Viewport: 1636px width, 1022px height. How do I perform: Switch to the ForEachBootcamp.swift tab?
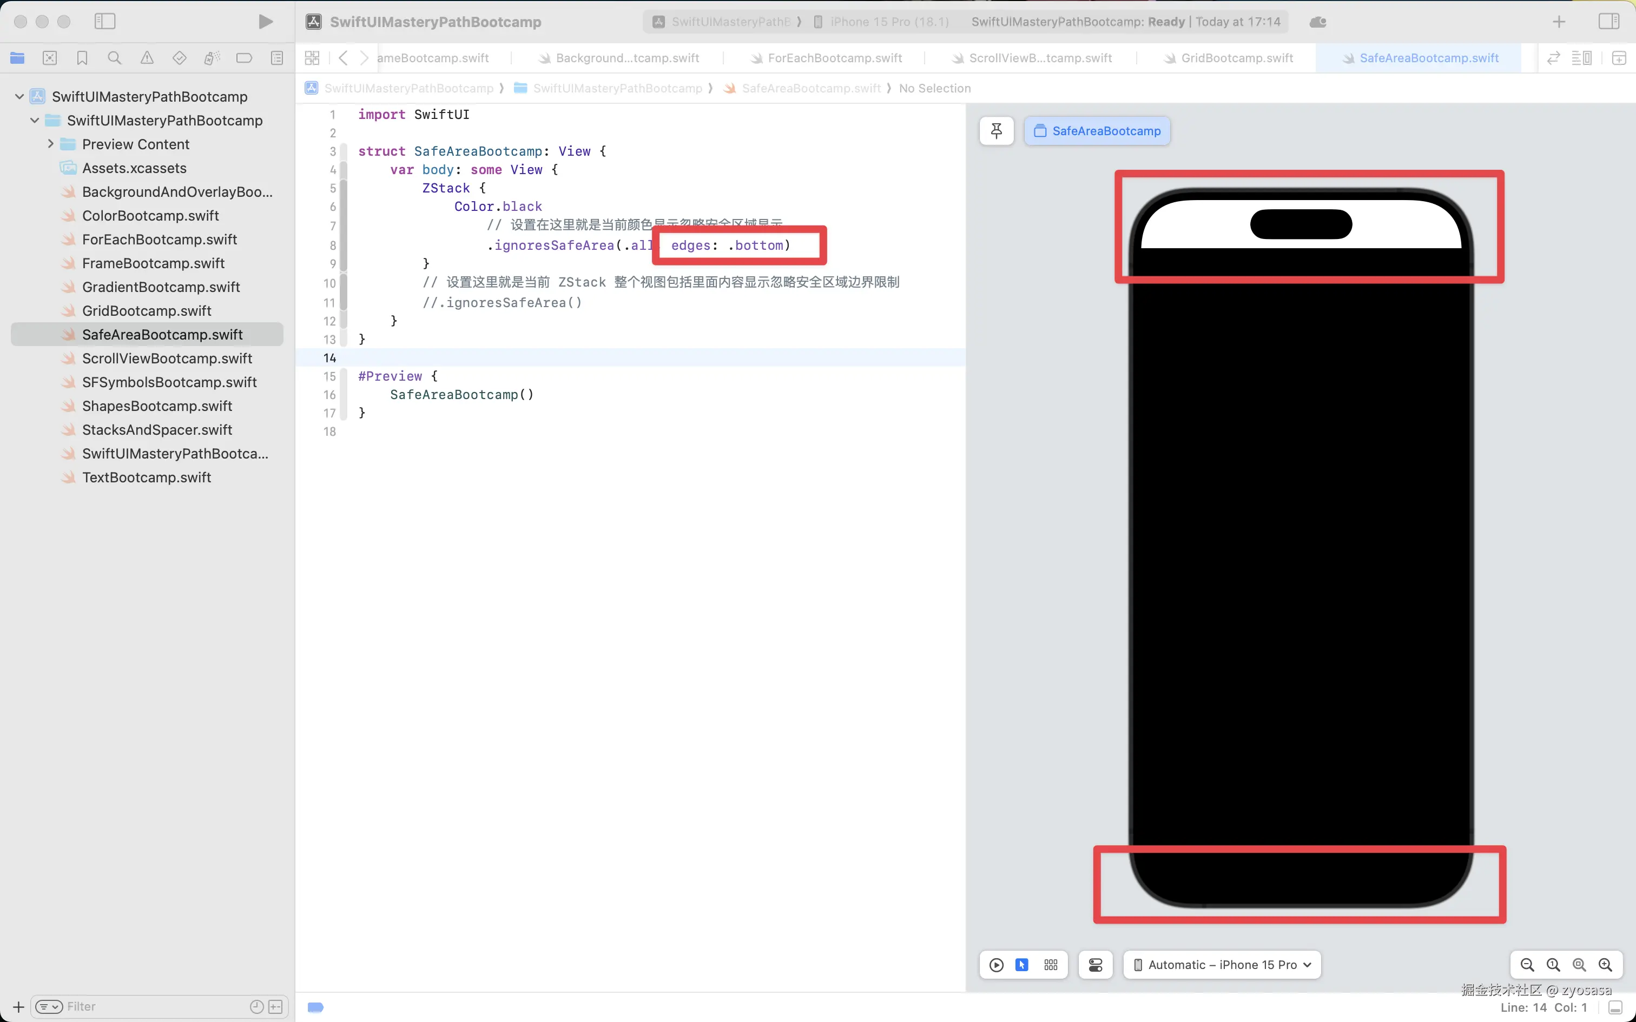(834, 58)
